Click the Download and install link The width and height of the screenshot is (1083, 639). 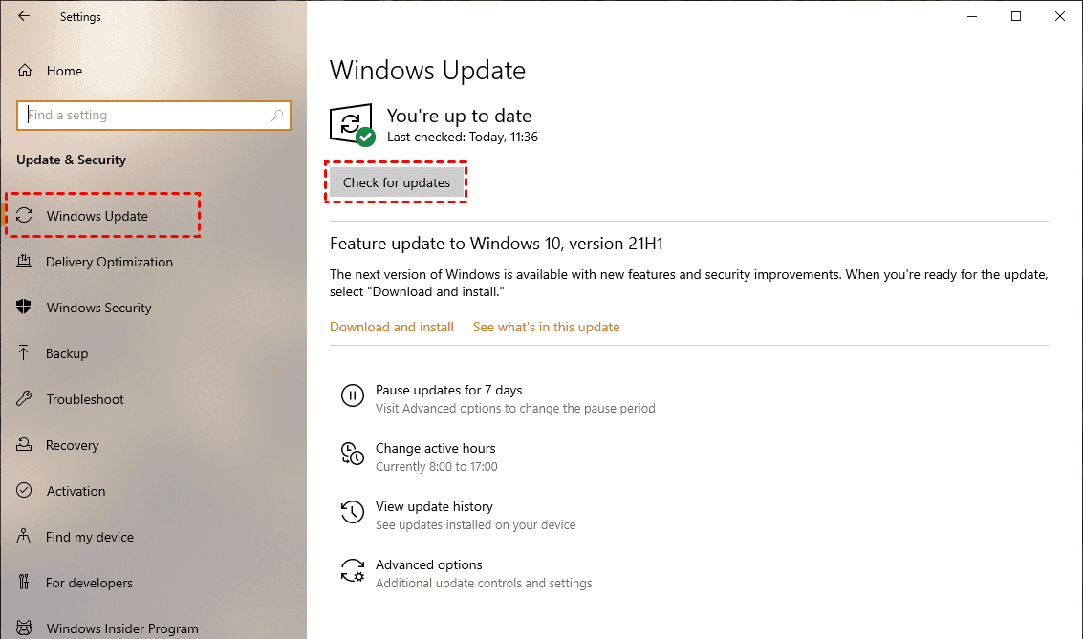point(392,327)
